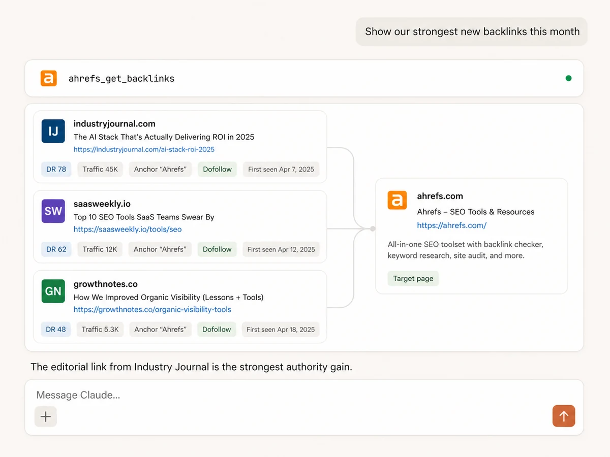Click the DR 48 badge
610x457 pixels.
pos(56,329)
